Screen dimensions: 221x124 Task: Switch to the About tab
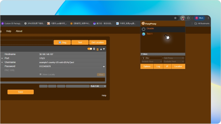[x=19, y=31]
